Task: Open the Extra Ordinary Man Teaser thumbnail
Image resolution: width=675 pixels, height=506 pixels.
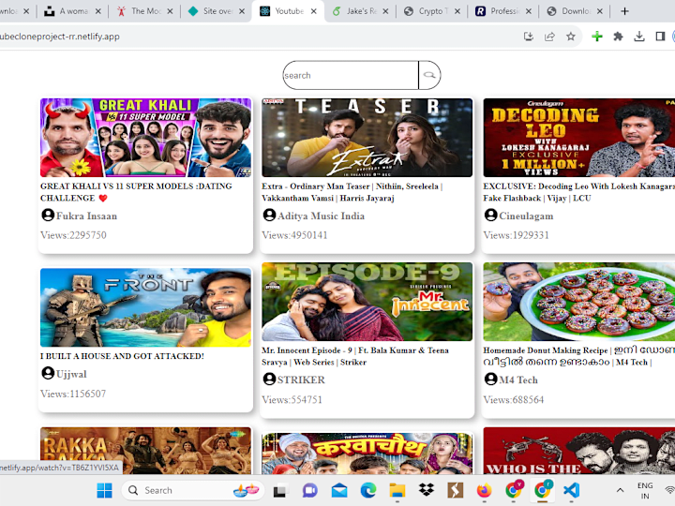Action: coord(367,138)
